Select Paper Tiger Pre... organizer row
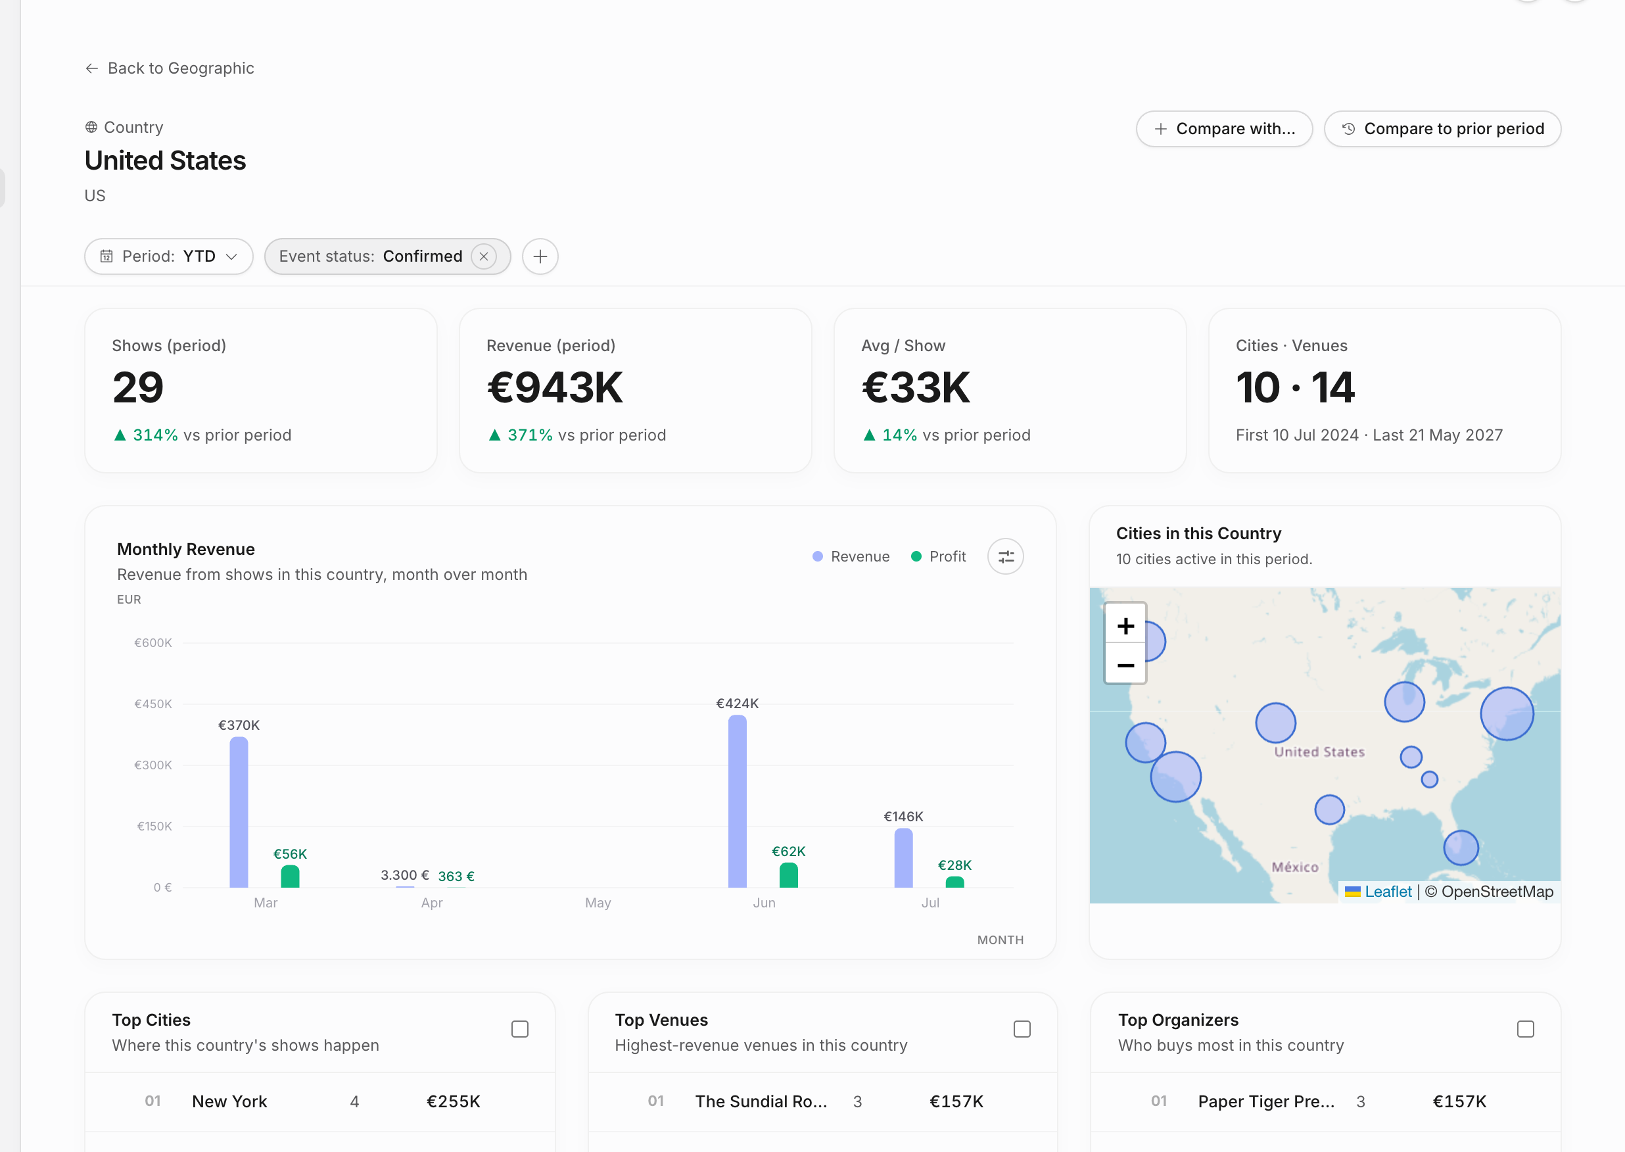This screenshot has width=1625, height=1152. (1325, 1101)
